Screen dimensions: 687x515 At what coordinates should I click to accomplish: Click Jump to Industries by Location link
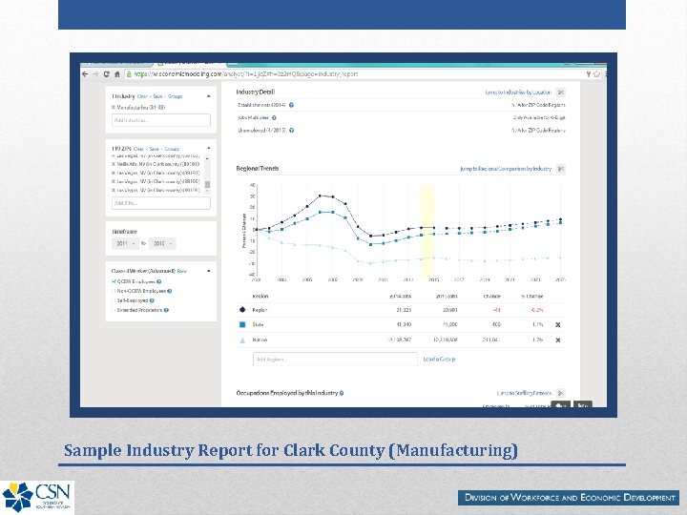click(x=518, y=92)
